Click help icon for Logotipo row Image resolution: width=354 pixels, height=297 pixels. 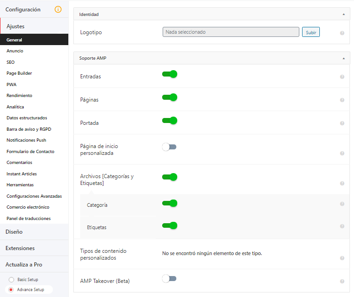pos(342,33)
